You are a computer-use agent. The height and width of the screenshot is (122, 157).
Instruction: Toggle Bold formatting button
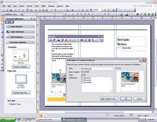click(x=66, y=14)
